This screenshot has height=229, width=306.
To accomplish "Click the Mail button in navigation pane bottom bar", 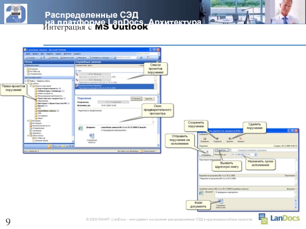I will click(x=49, y=146).
